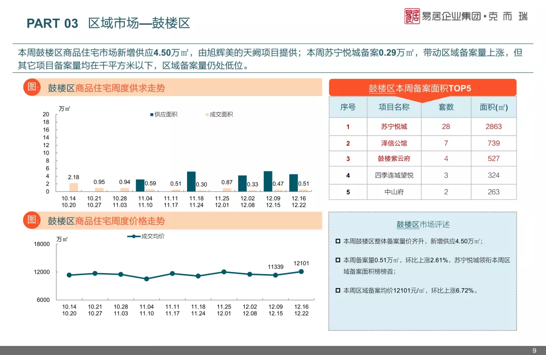The height and width of the screenshot is (355, 546).
Task: Click the 易居企业集团·克而瑞 company name
Action: click(x=475, y=16)
